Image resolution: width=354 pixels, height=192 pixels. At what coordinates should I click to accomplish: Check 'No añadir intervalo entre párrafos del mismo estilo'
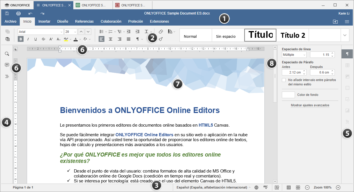(x=284, y=80)
